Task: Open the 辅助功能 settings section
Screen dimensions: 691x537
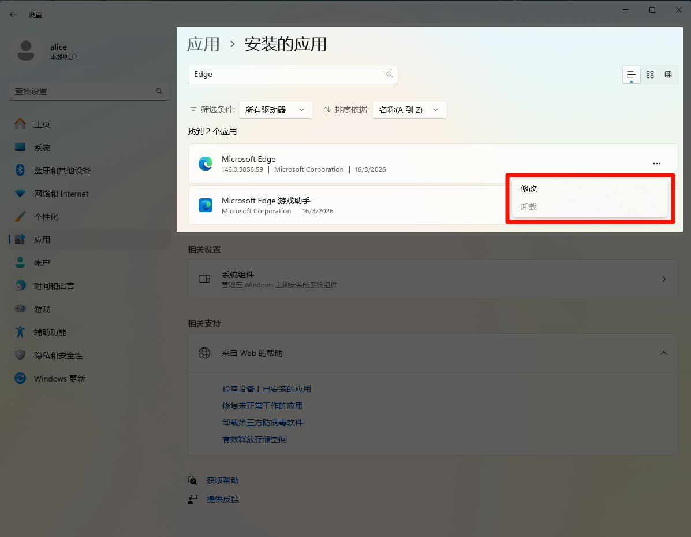Action: (89, 332)
